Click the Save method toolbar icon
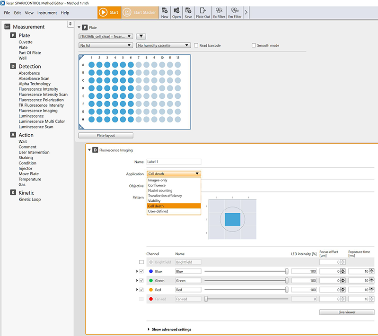Image resolution: width=378 pixels, height=336 pixels. [188, 12]
